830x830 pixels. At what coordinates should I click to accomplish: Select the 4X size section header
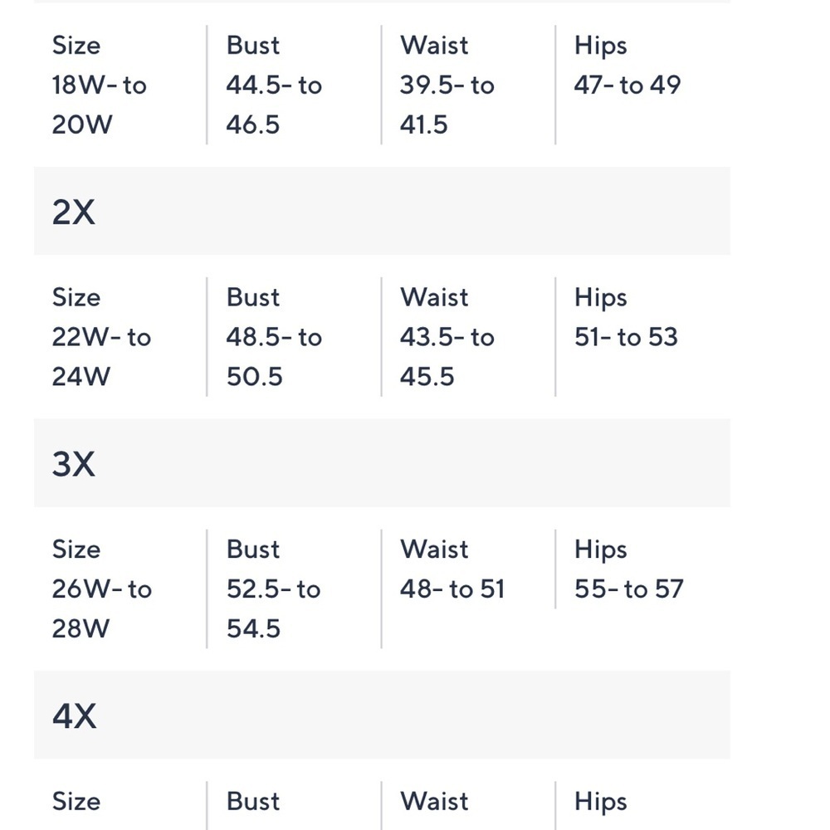(x=382, y=715)
